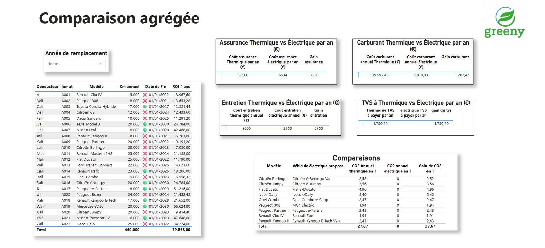Select the Assurance Thermique vs Électrique title
Screen dimensions: 545x248
276,46
